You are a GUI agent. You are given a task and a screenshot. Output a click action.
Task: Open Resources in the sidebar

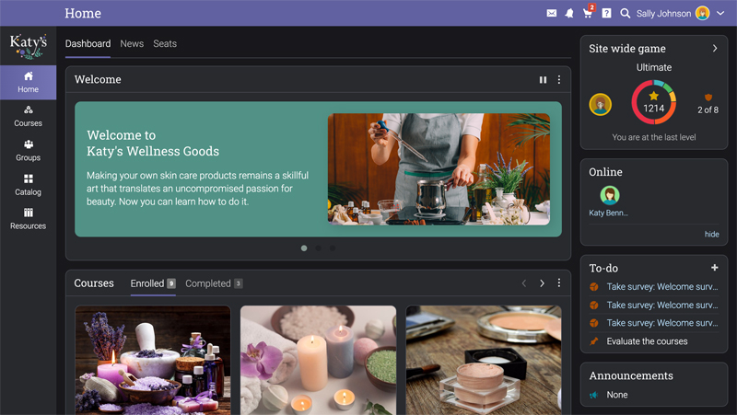coord(29,219)
